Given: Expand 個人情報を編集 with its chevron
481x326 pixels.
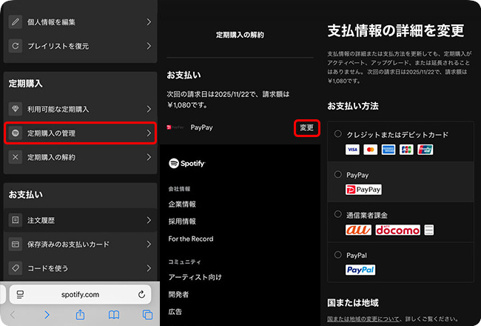Looking at the screenshot, I should tap(149, 21).
